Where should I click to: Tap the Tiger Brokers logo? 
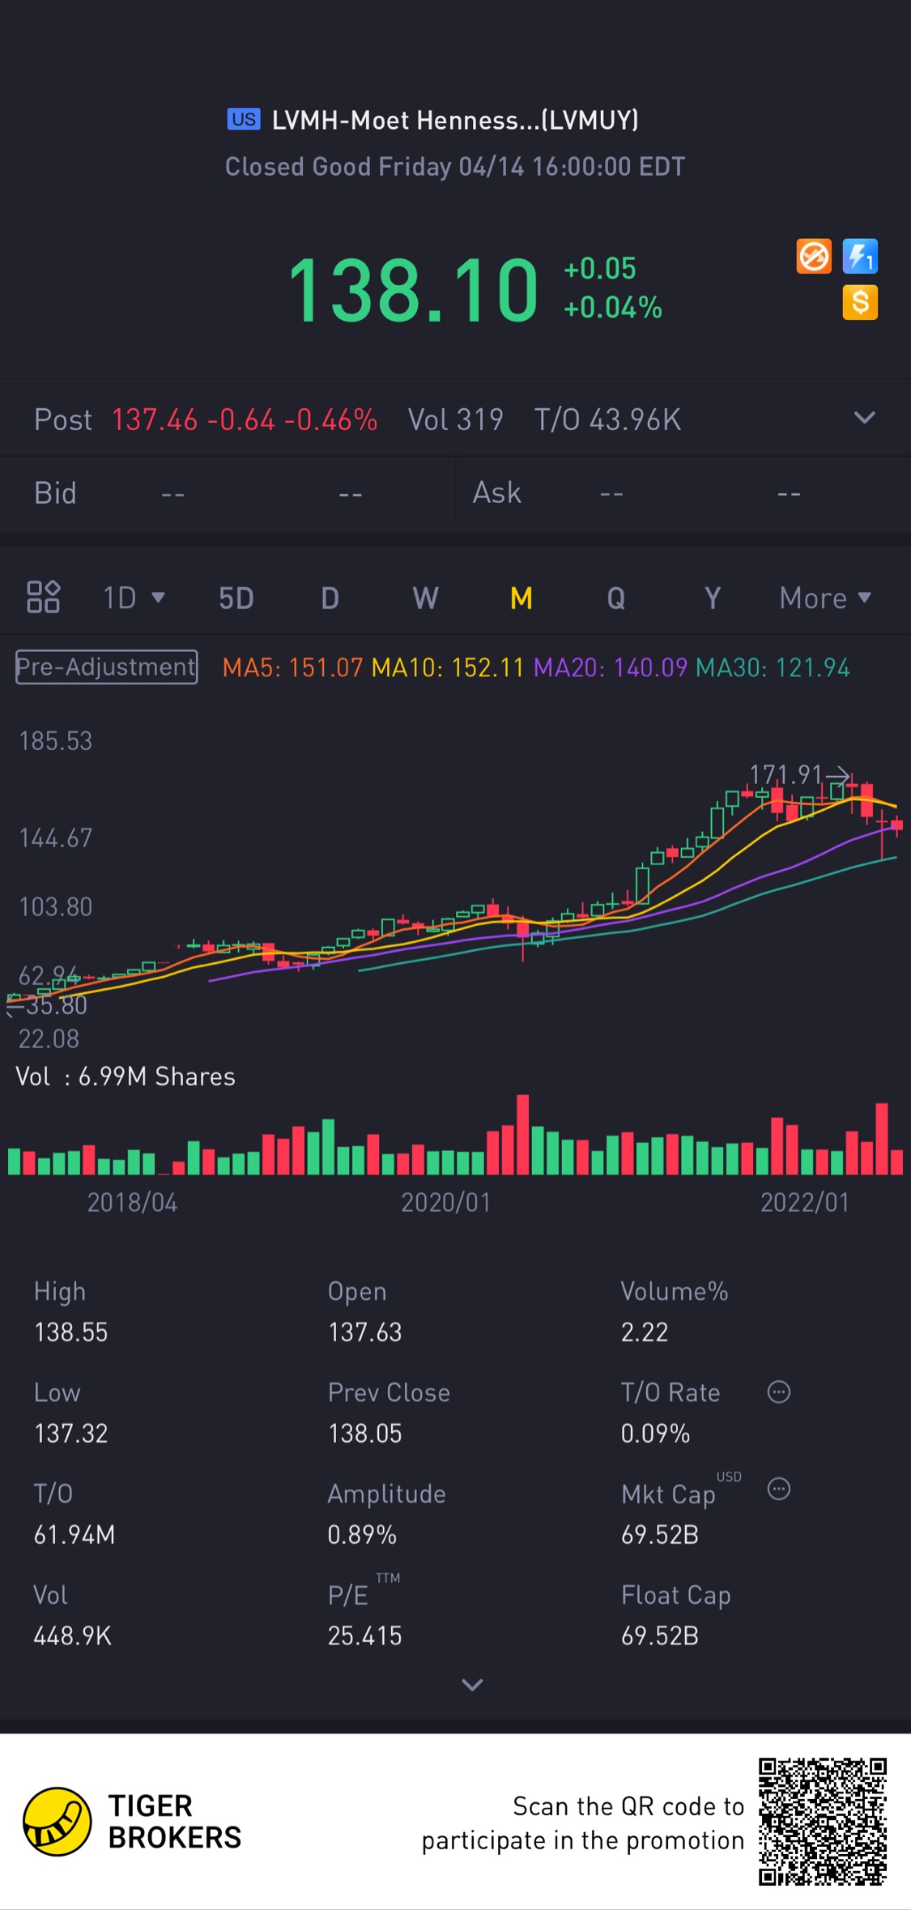(x=57, y=1822)
